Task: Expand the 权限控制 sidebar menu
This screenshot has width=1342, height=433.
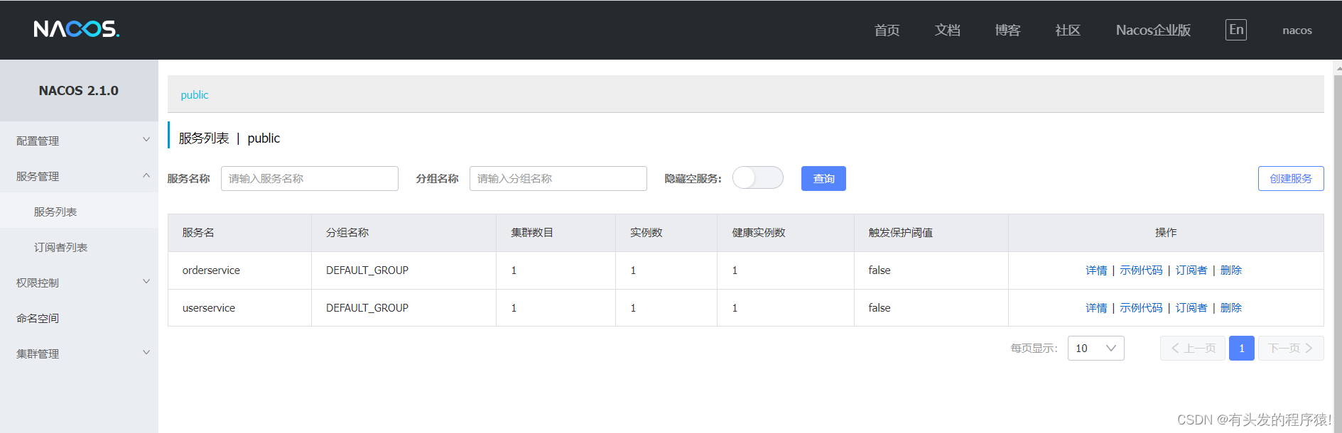Action: 78,283
